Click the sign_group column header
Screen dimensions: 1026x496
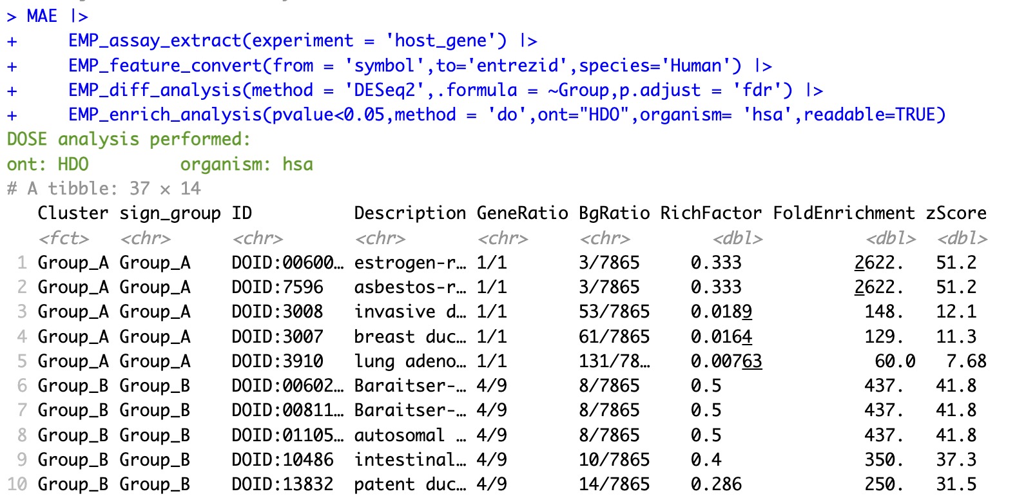[x=170, y=213]
